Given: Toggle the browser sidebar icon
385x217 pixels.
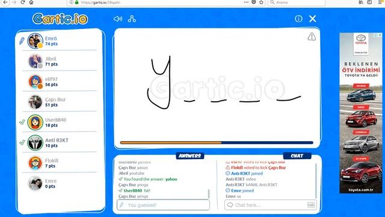Looking at the screenshot, I should [x=369, y=2].
